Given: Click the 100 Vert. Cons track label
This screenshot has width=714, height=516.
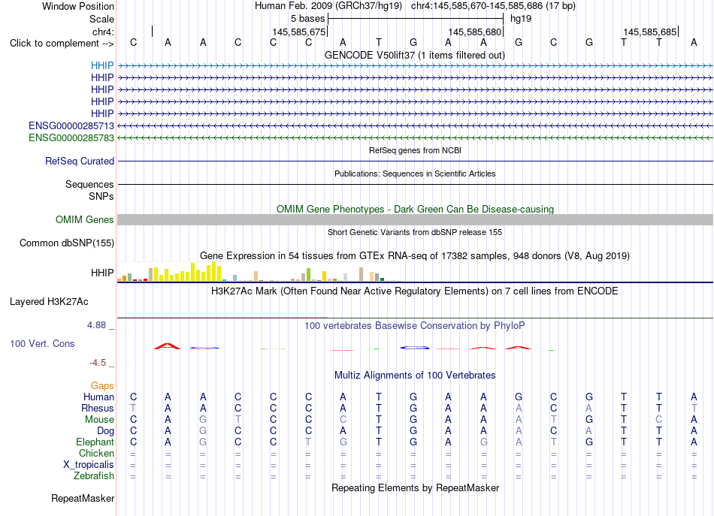Looking at the screenshot, I should coord(42,344).
